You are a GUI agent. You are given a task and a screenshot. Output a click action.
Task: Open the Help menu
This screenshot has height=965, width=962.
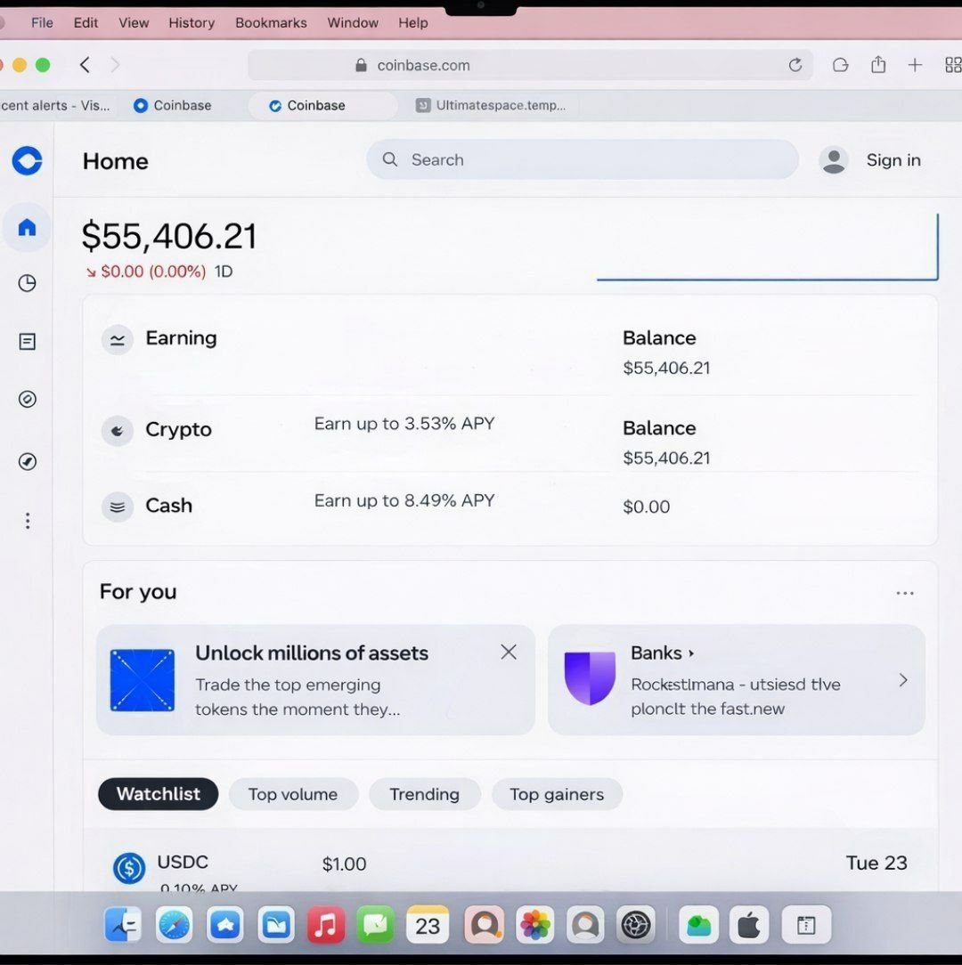click(x=412, y=23)
